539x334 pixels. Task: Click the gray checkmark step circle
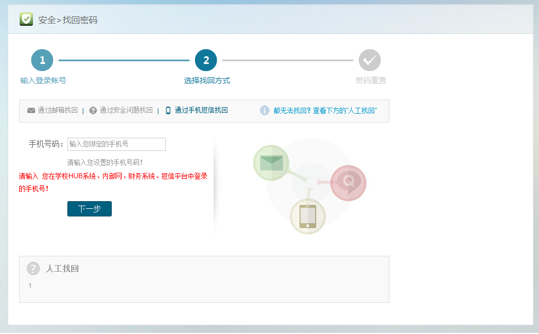click(x=370, y=60)
